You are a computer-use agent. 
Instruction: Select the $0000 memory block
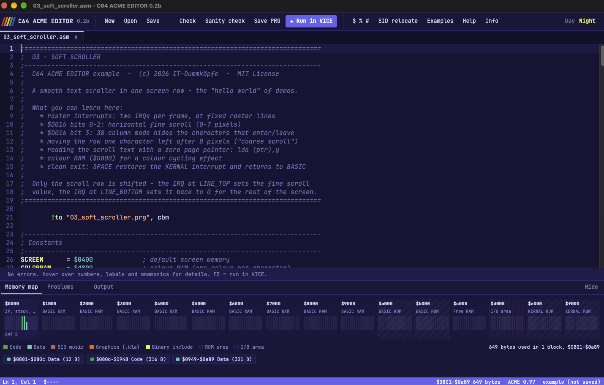(x=21, y=319)
